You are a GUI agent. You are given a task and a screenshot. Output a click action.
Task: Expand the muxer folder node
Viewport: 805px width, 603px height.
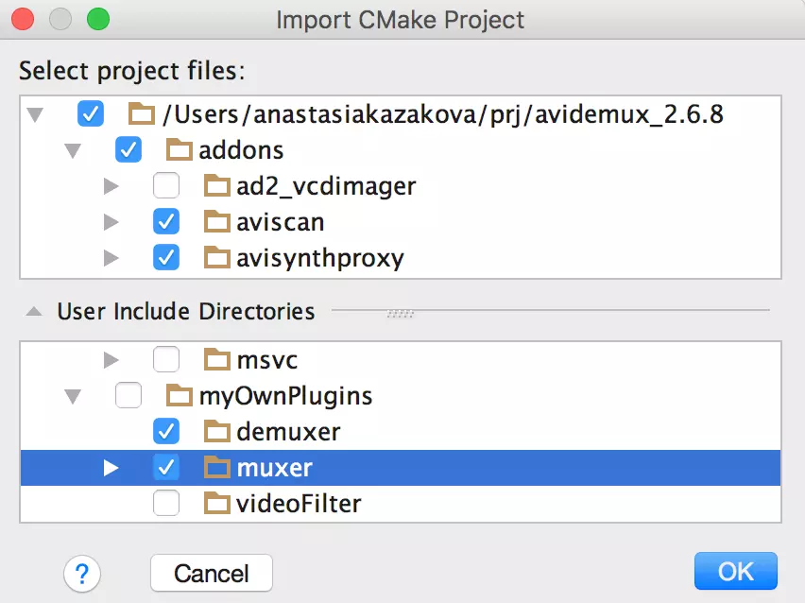111,468
